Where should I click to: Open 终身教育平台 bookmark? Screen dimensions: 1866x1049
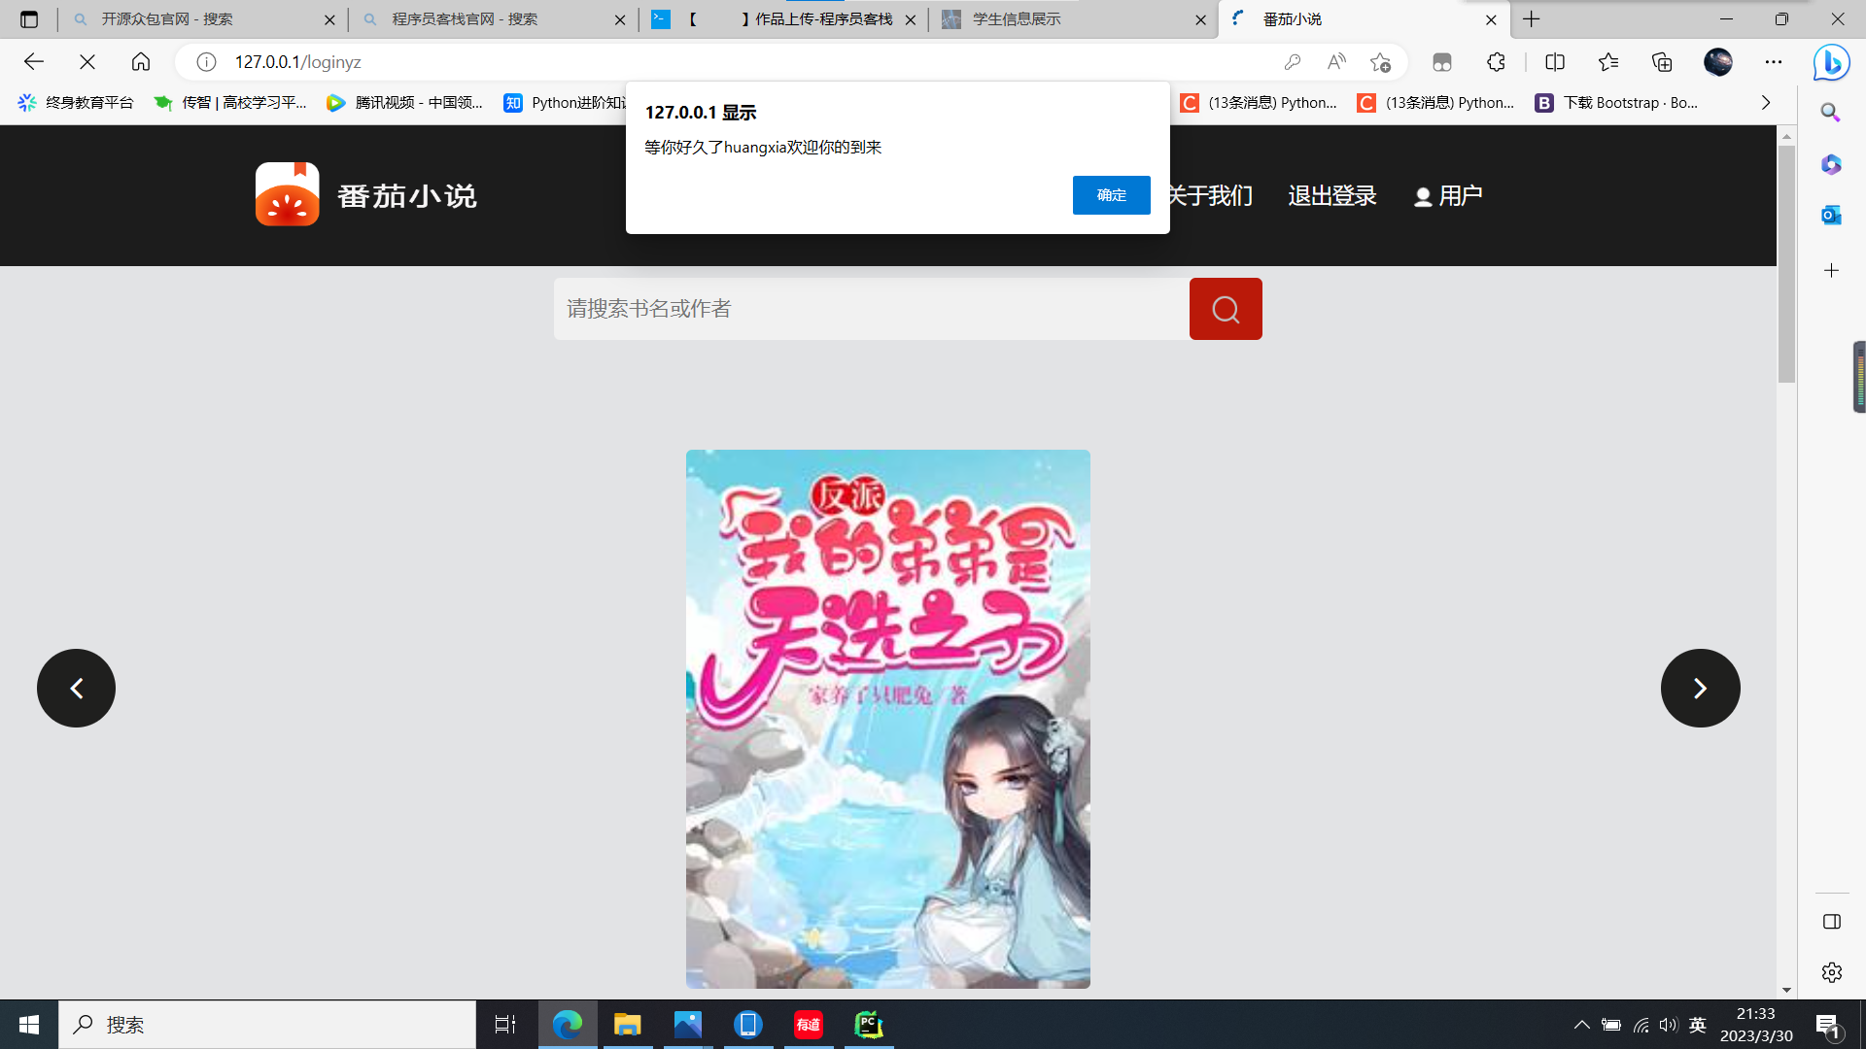click(76, 103)
